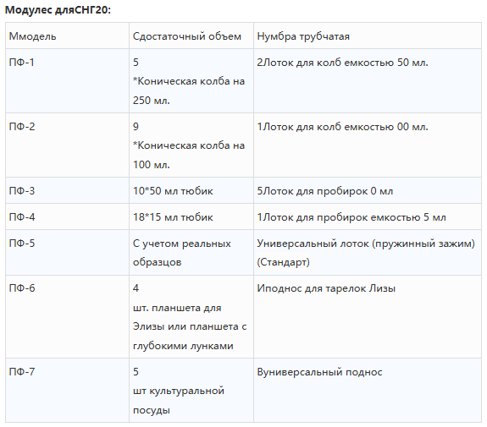Click the ПФ-4 row label
Viewport: 487px width, 427px height.
(22, 216)
